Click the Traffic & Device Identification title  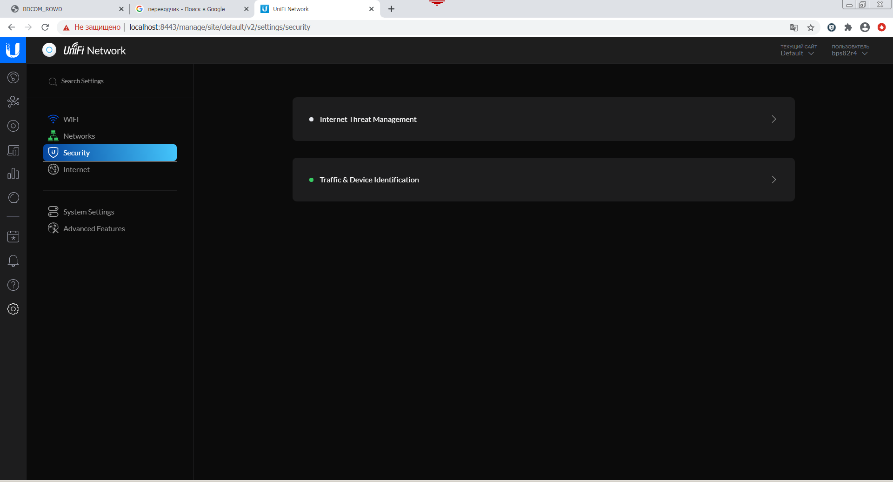tap(369, 180)
